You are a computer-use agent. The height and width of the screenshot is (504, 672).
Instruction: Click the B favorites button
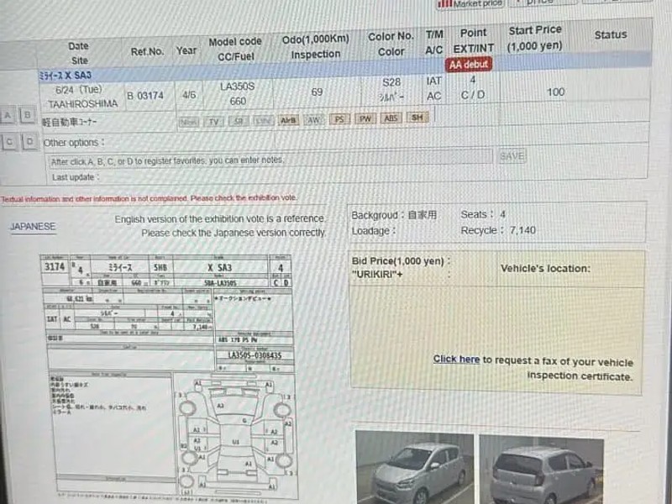(27, 114)
